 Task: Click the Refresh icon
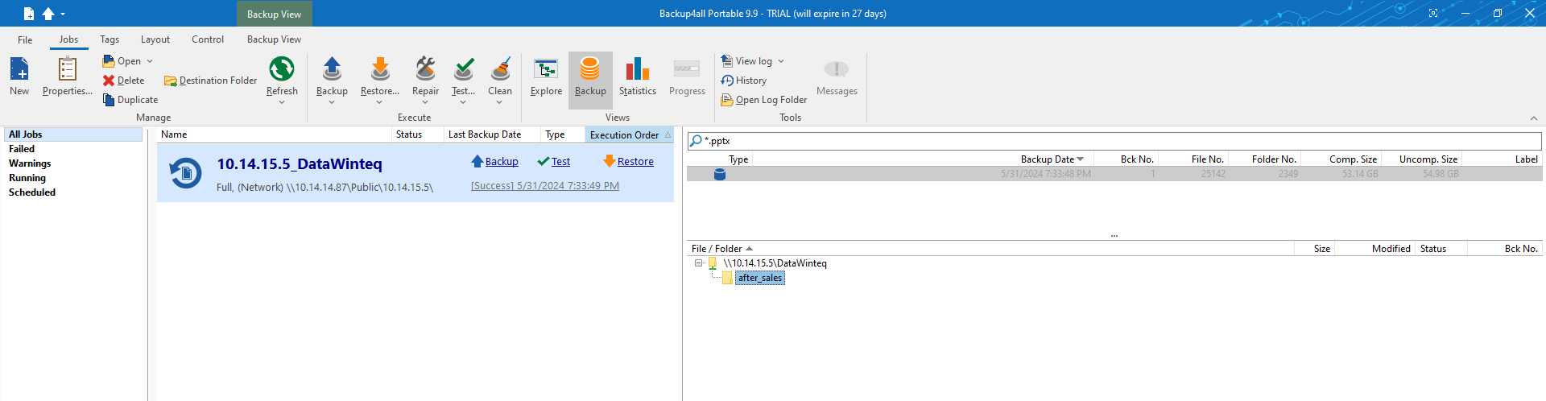click(282, 69)
